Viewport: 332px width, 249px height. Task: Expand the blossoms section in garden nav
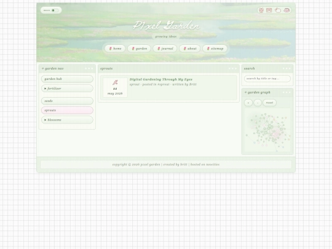coord(67,120)
